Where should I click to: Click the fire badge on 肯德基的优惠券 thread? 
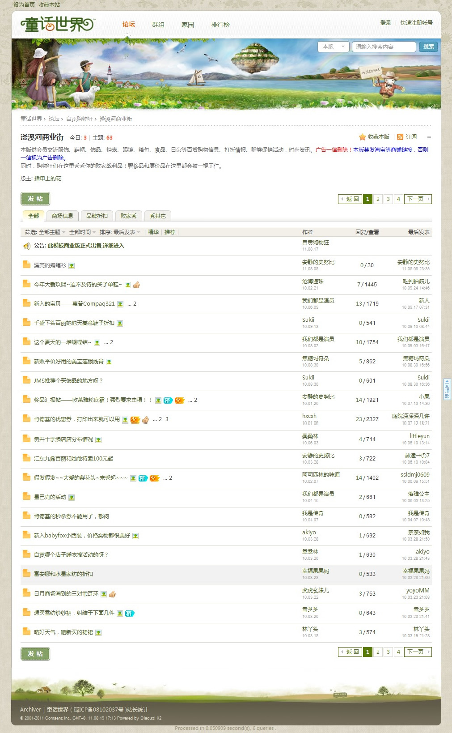point(135,420)
